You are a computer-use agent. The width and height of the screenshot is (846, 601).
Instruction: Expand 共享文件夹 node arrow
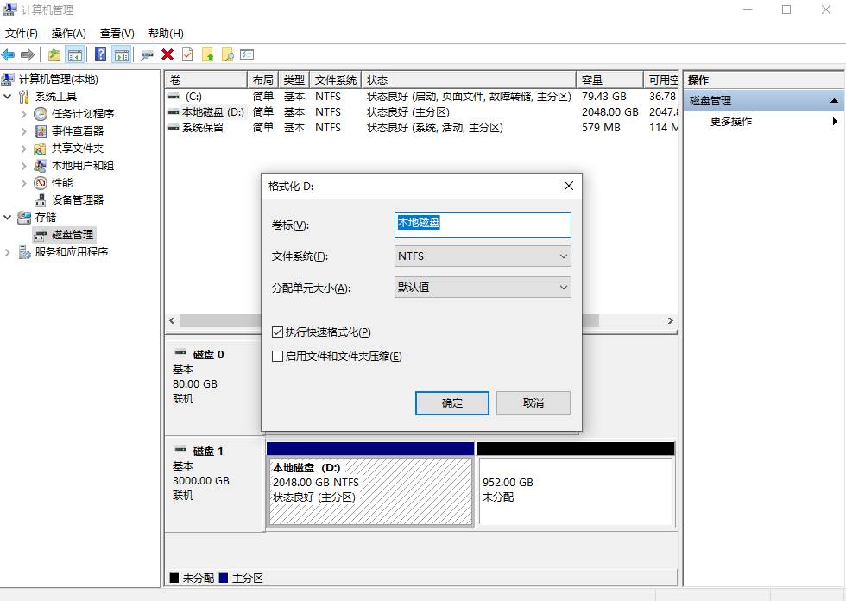coord(24,149)
